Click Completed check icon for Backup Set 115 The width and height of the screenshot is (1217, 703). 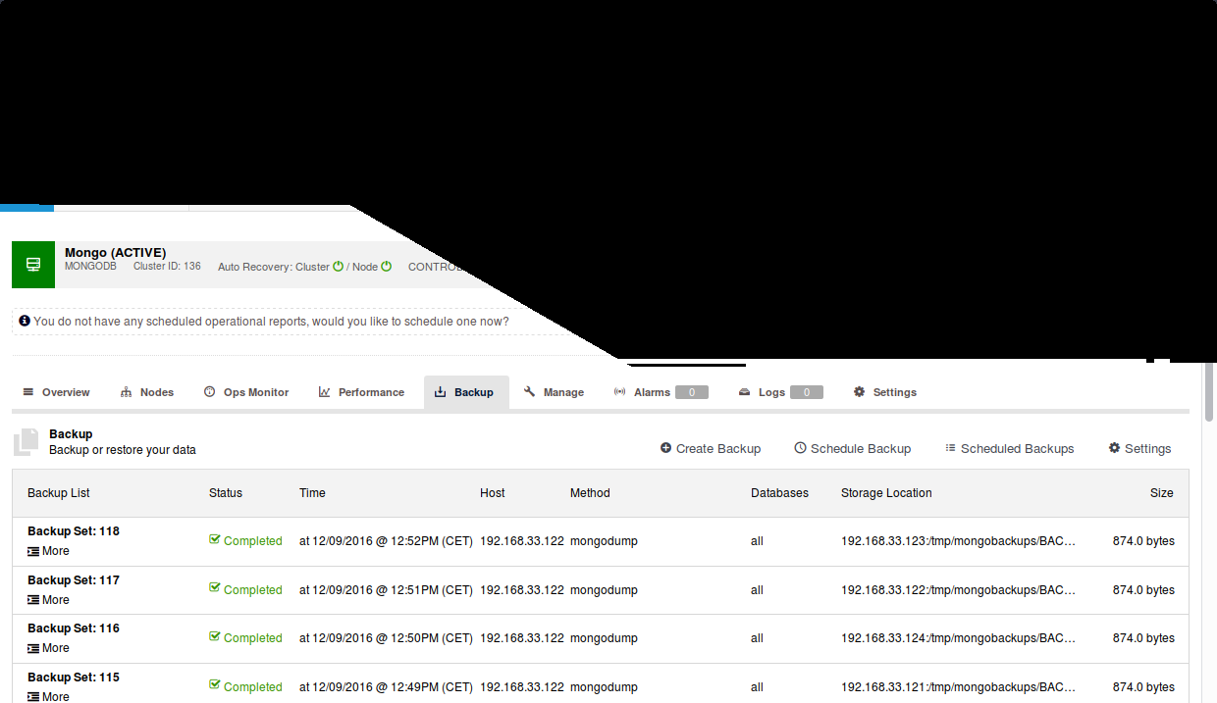tap(215, 685)
